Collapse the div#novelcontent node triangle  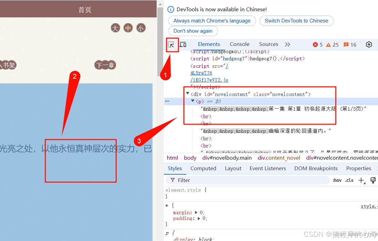click(188, 94)
